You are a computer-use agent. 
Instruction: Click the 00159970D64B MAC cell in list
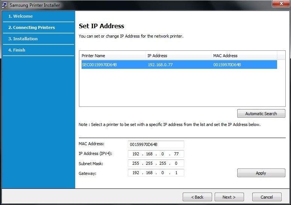[227, 65]
